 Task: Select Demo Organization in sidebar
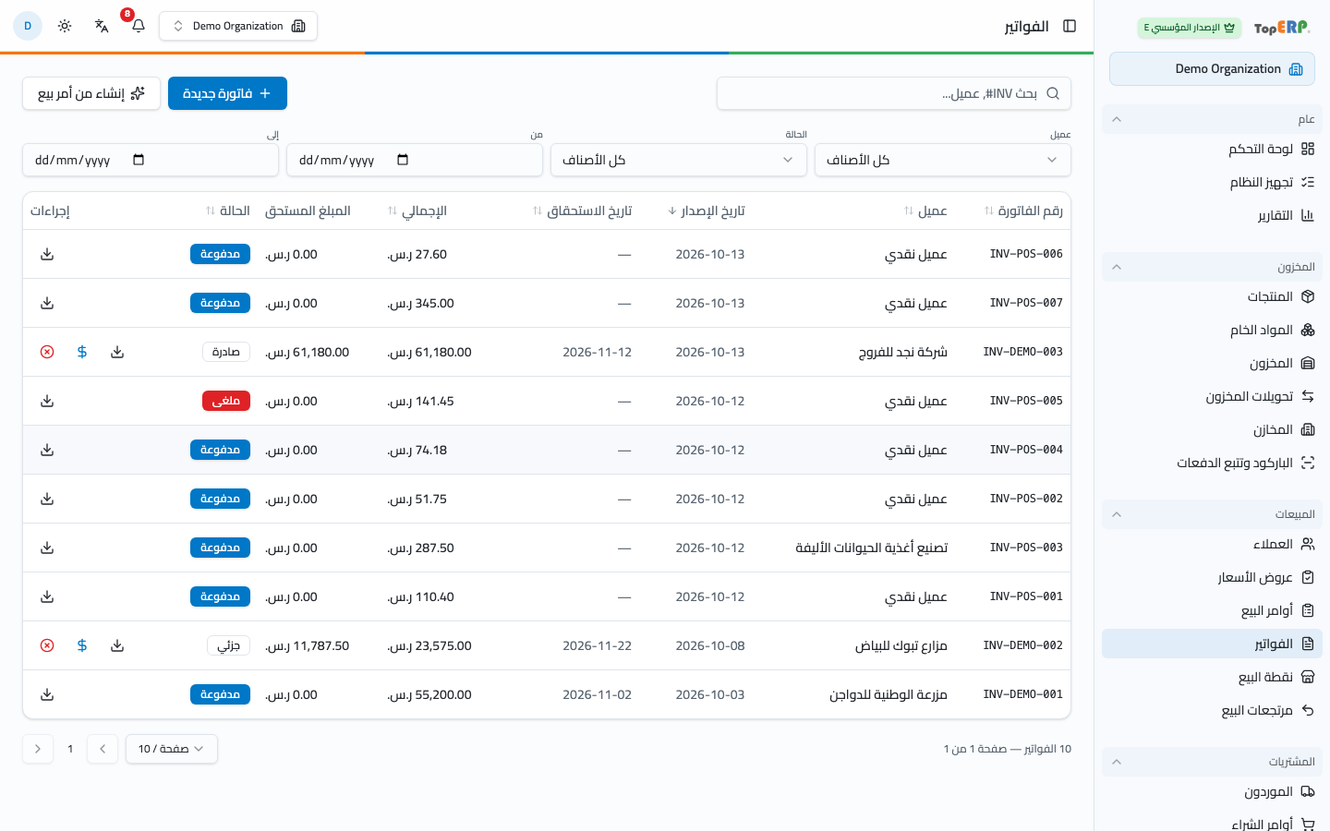1212,69
